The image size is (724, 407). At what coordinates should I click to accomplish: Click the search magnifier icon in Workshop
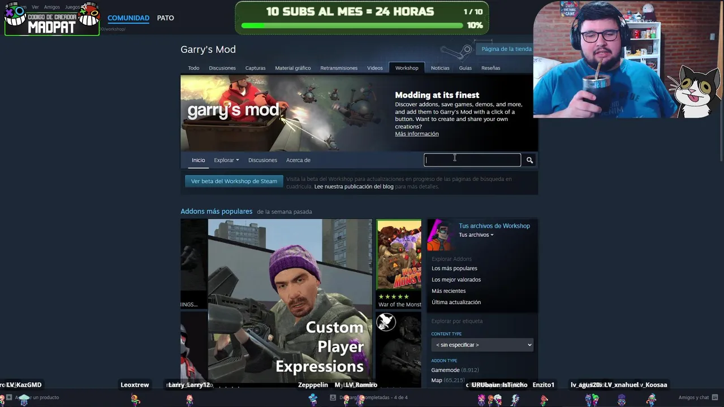click(x=529, y=160)
